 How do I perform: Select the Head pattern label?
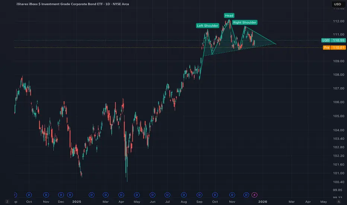(229, 16)
